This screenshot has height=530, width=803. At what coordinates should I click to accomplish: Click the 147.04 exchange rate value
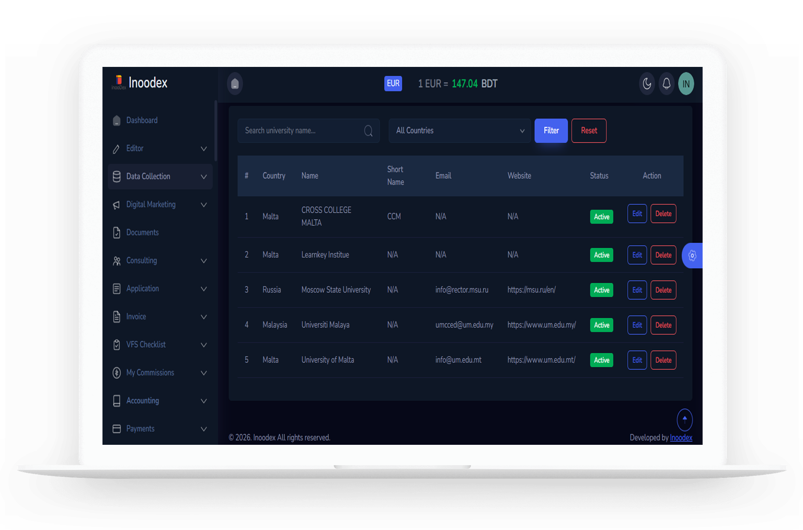pyautogui.click(x=465, y=84)
